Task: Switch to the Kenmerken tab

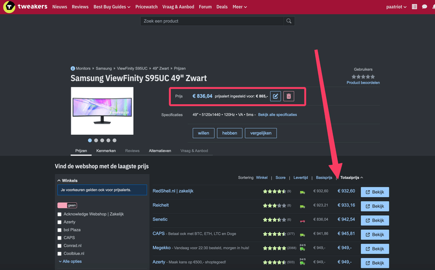Action: point(106,151)
